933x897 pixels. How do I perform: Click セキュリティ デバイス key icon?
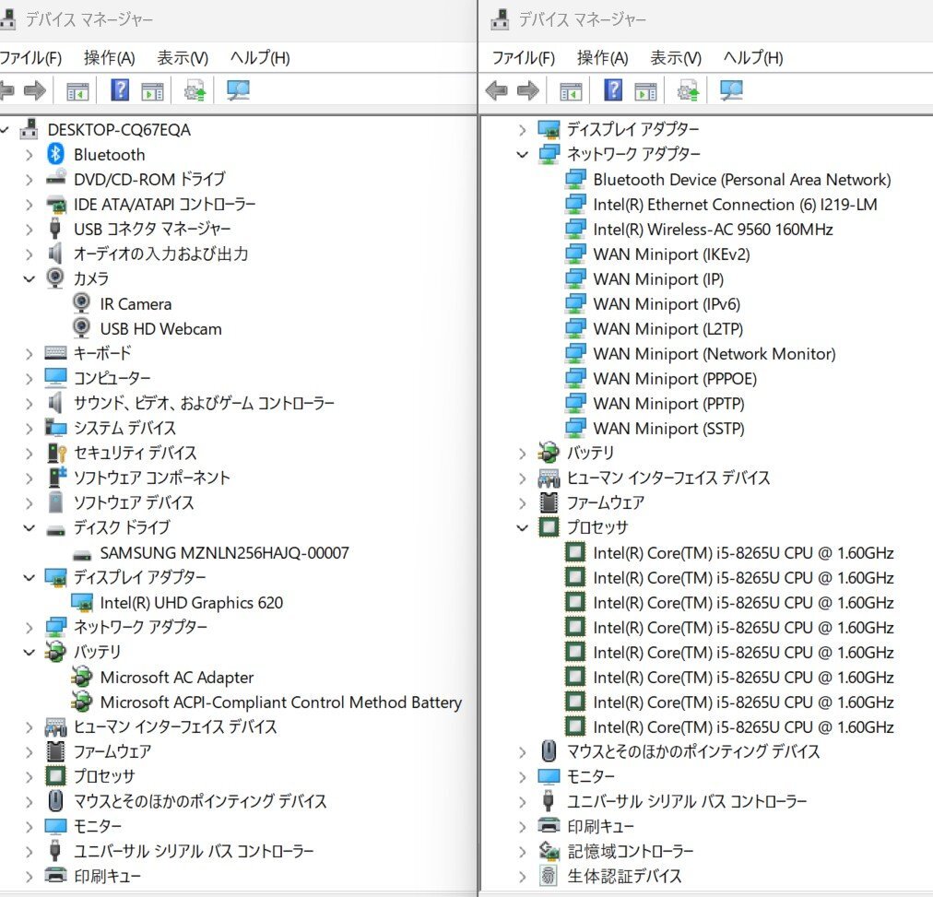click(56, 453)
